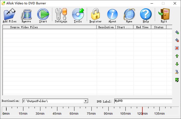Click the green curved arrow sidebar icon
The height and width of the screenshot is (119, 181).
[x=177, y=80]
